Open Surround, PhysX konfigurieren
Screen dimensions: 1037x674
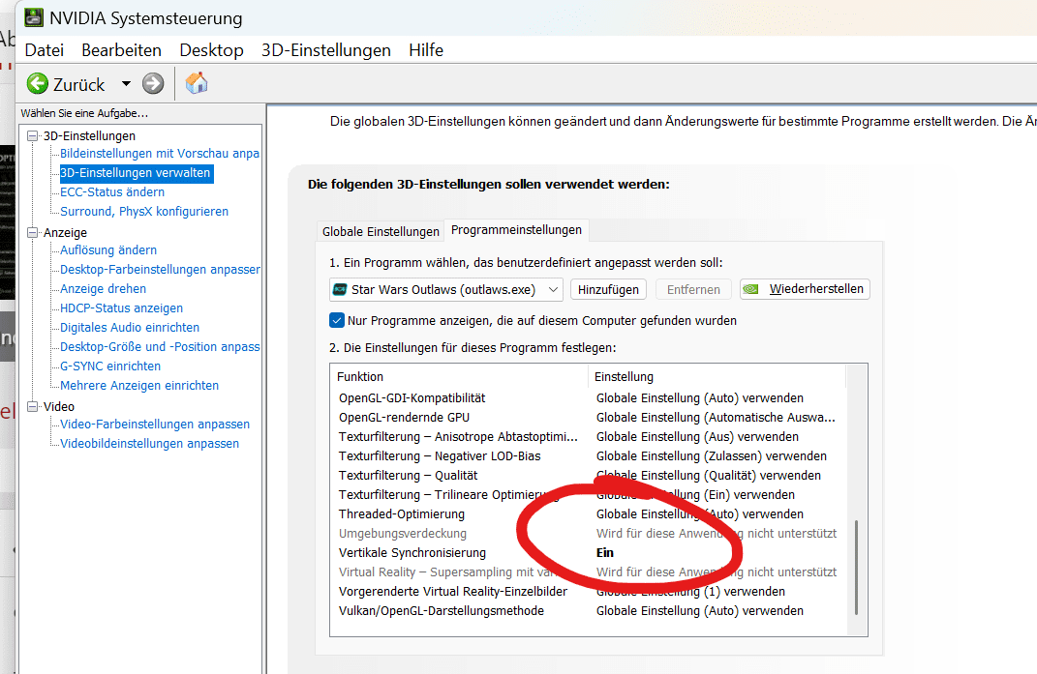pyautogui.click(x=144, y=212)
